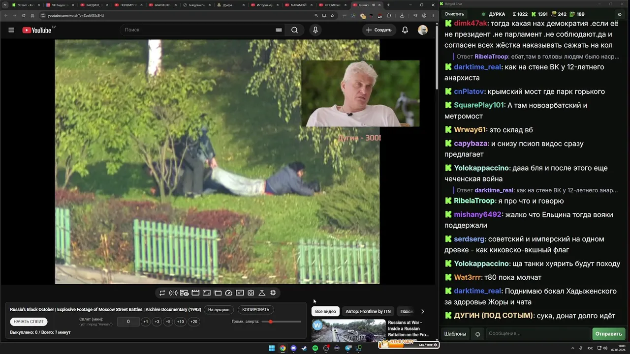Open the experiments flask icon
The image size is (630, 354).
coord(262,293)
